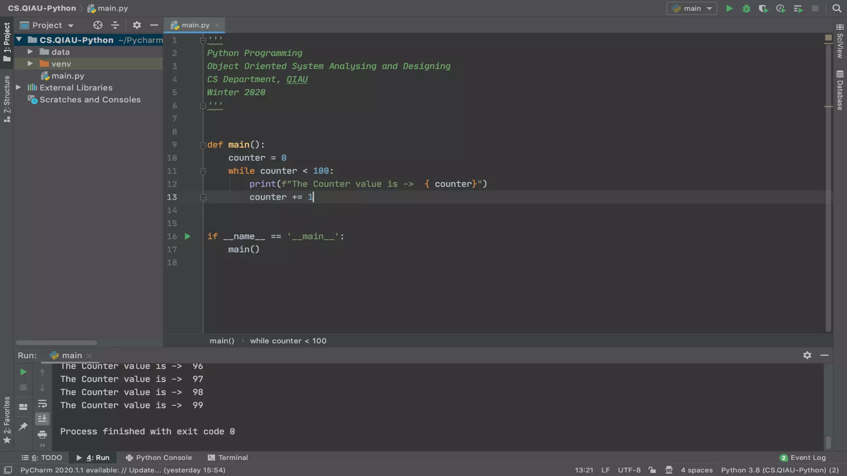
Task: Switch to the Terminal tab
Action: 228,457
